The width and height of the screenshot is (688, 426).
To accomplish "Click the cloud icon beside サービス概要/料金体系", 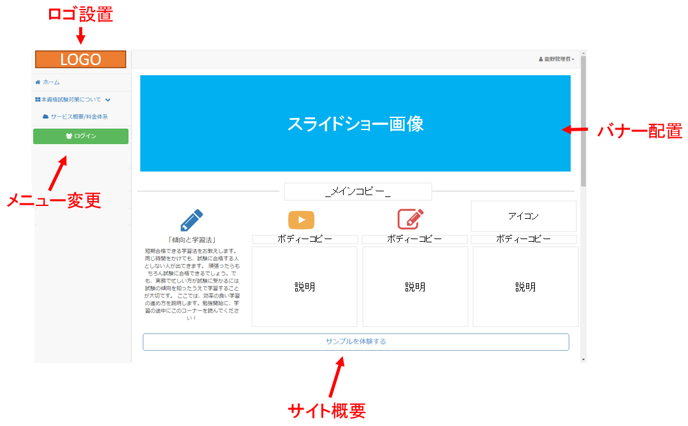I will pos(45,117).
